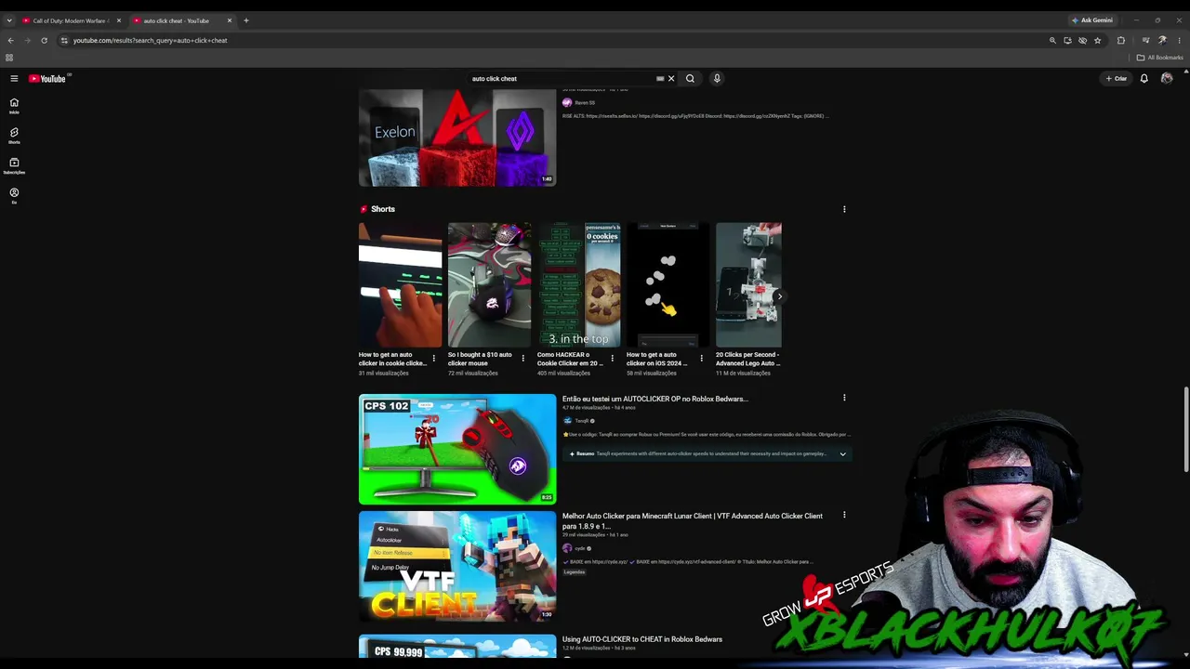Screen dimensions: 1190x669
Task: Open the browser extensions puzzle icon
Action: (1121, 41)
